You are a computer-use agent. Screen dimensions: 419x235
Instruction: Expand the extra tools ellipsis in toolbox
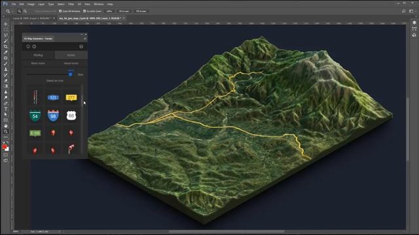pyautogui.click(x=6, y=137)
